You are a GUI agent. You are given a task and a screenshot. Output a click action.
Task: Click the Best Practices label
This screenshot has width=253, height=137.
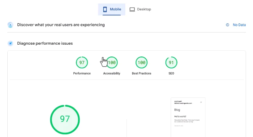coord(141,73)
